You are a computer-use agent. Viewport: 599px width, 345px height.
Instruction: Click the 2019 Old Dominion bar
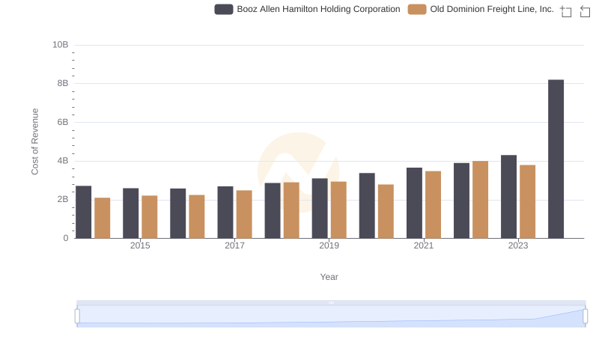[338, 210]
